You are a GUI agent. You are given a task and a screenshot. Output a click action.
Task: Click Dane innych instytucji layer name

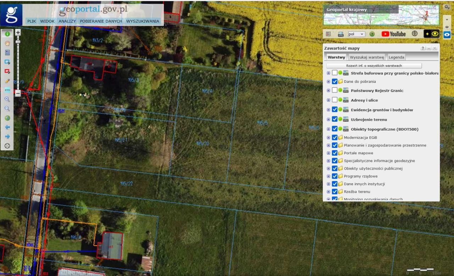pos(364,184)
